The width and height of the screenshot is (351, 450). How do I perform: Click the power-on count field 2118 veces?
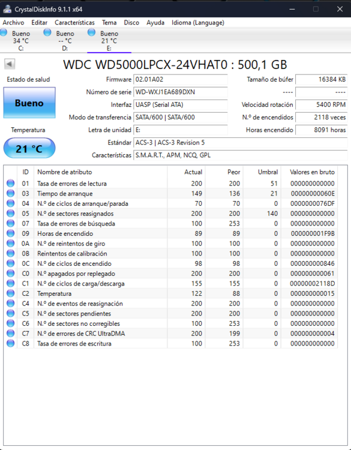click(x=322, y=118)
